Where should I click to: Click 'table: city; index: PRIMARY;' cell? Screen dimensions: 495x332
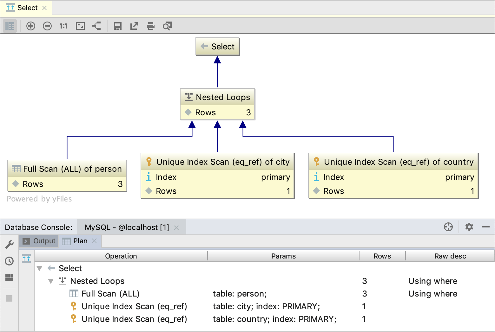(266, 307)
